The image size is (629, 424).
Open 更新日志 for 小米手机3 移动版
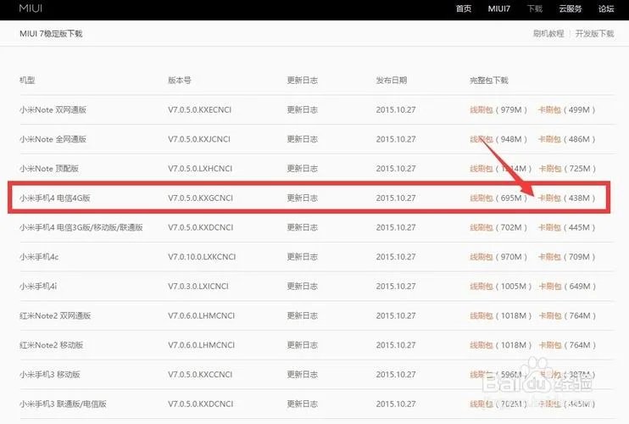[x=302, y=375]
